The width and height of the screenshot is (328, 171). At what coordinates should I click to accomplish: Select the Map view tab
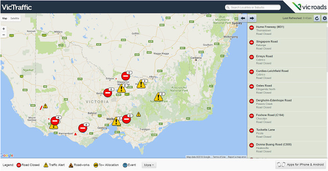click(5, 18)
